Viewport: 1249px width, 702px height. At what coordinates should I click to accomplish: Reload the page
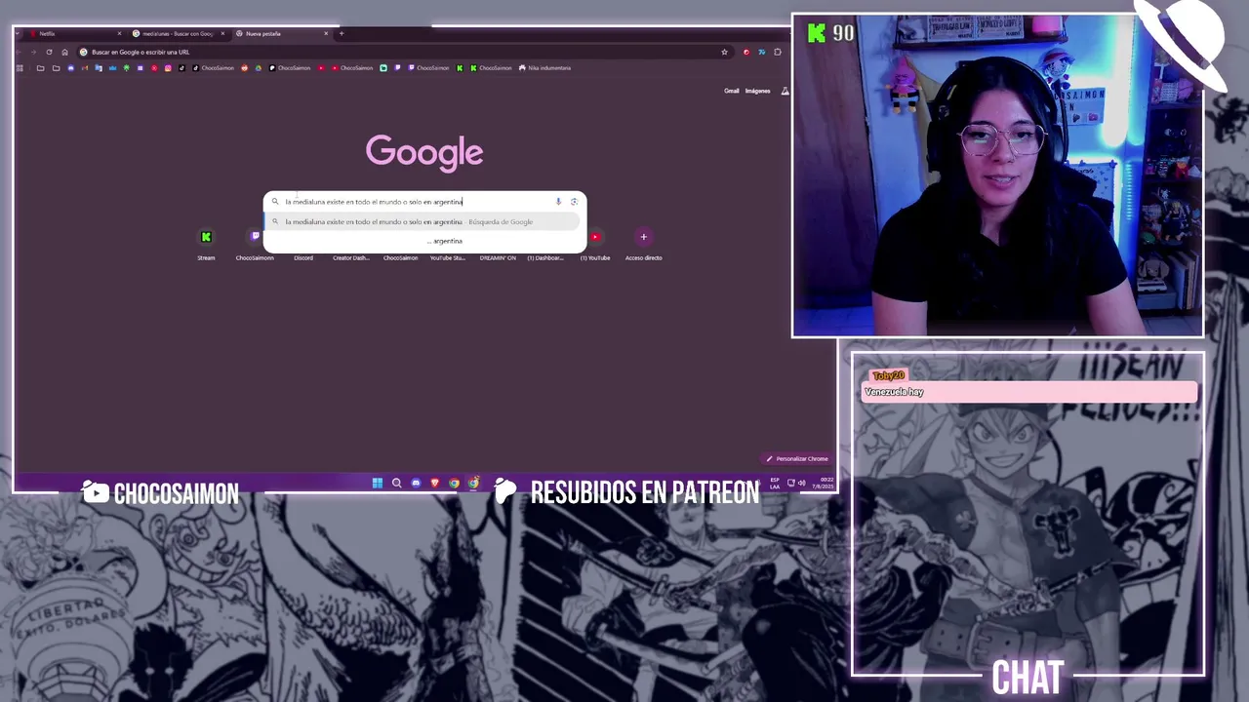pyautogui.click(x=49, y=52)
